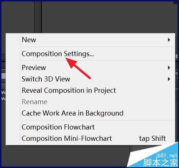
Task: Click the light gray block left of menu
Action: coord(3,76)
